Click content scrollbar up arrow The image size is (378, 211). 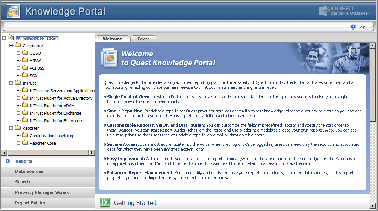pos(373,45)
